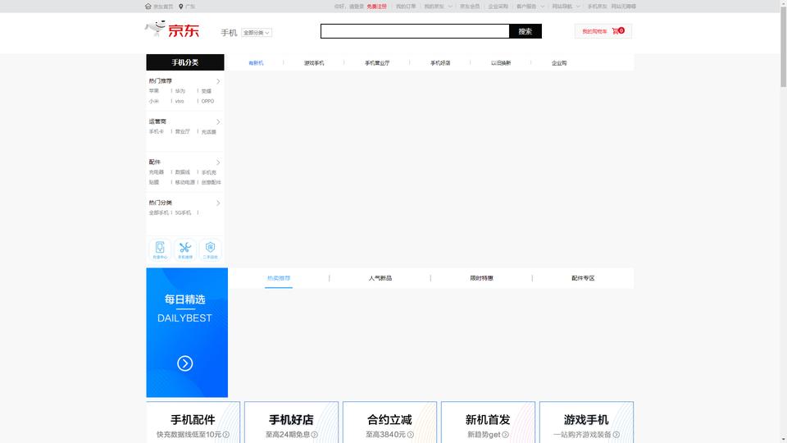Viewport: 787px width, 443px height.
Task: Click the 数据线 accessory link
Action: pos(182,172)
